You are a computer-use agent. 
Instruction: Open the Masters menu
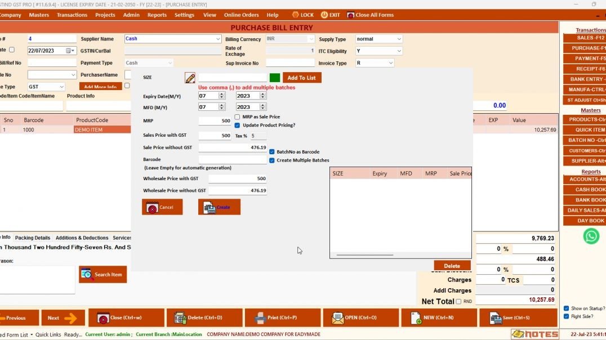pyautogui.click(x=39, y=15)
